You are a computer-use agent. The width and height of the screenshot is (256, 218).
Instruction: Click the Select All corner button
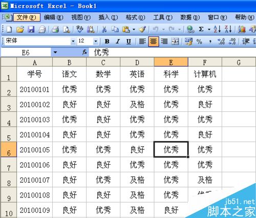pos(9,62)
